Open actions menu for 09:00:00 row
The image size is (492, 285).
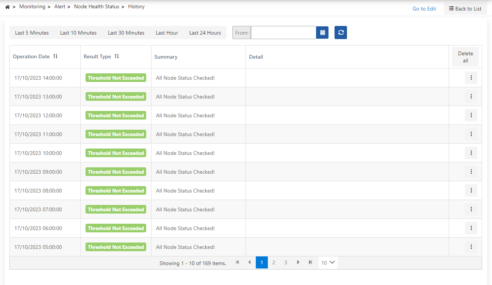471,172
